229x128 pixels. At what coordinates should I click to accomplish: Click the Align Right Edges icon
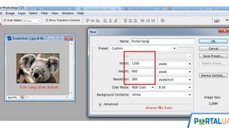coord(115,21)
